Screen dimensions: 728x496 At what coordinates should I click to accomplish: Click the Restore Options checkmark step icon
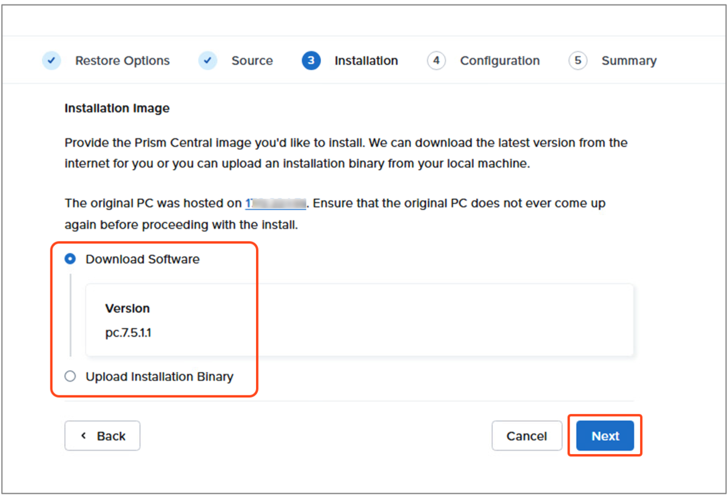tap(52, 61)
